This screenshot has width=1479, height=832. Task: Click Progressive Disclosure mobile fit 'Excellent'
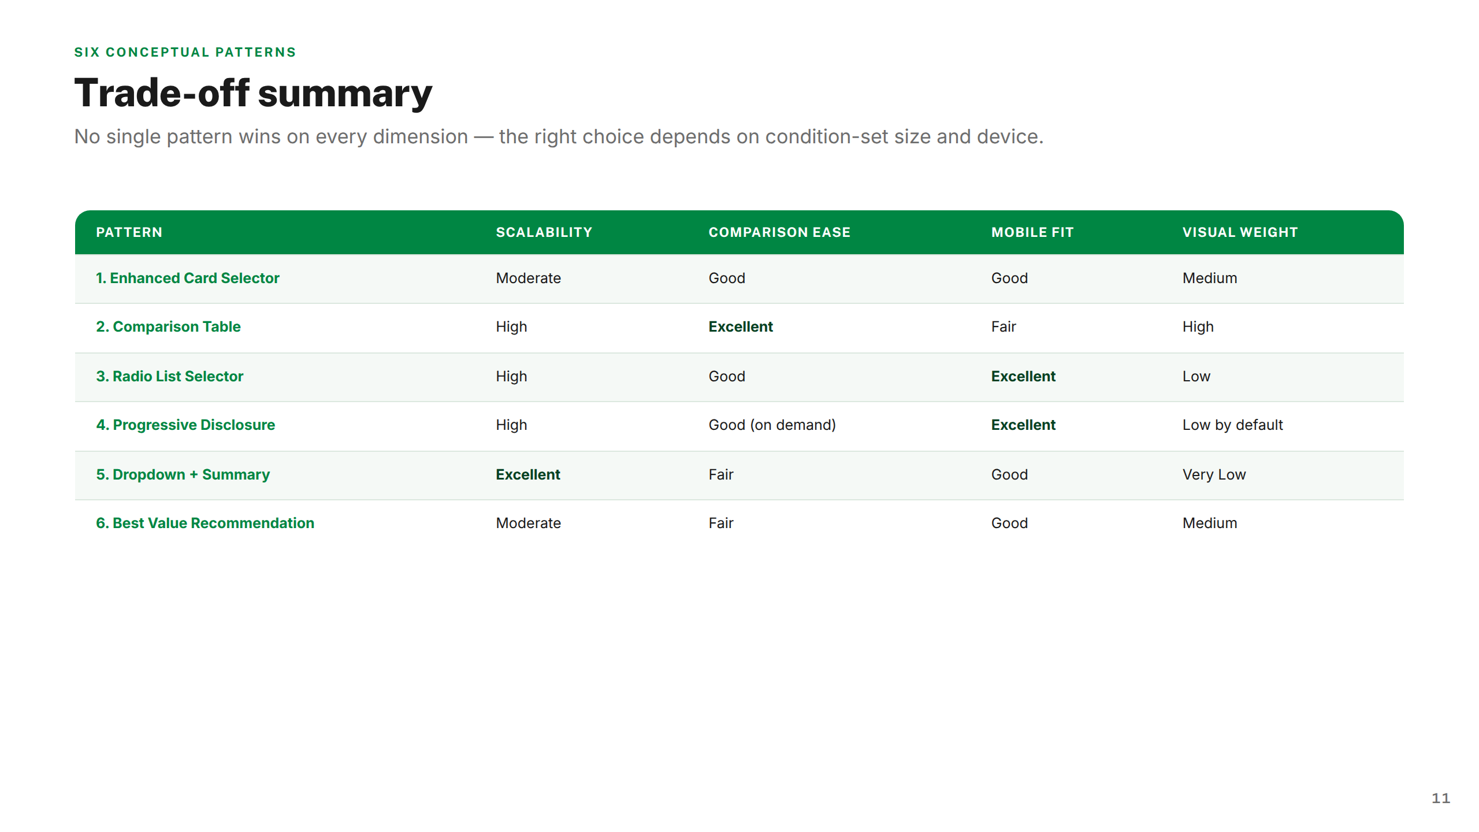pos(1023,425)
